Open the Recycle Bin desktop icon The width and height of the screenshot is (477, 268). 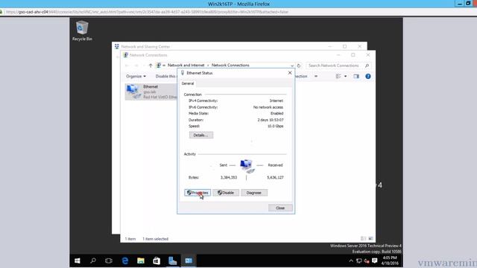coord(82,31)
